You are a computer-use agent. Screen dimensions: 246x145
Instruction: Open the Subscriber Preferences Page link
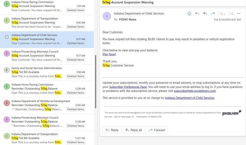coord(128,87)
